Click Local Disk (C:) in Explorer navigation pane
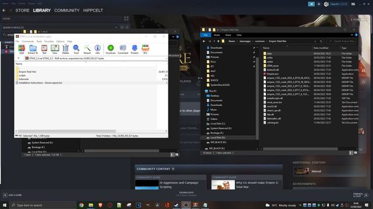Viewport: 373px width, 209px height. point(217,124)
